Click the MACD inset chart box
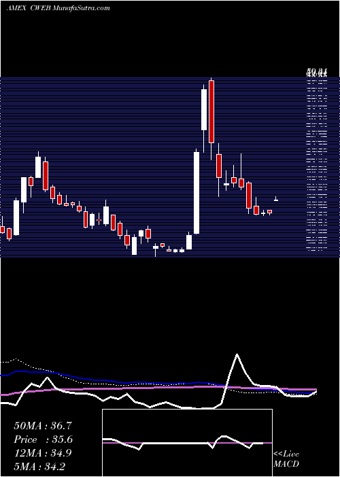Image resolution: width=340 pixels, height=477 pixels. click(187, 443)
